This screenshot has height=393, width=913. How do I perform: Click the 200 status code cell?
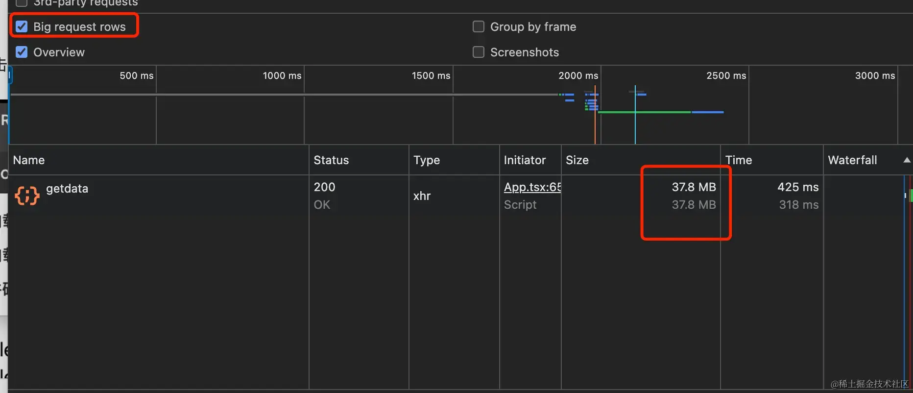coord(324,187)
